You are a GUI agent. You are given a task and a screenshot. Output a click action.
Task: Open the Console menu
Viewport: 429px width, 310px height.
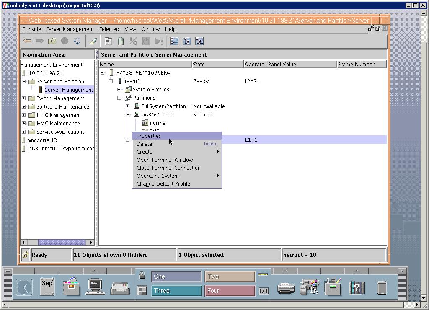pyautogui.click(x=31, y=29)
